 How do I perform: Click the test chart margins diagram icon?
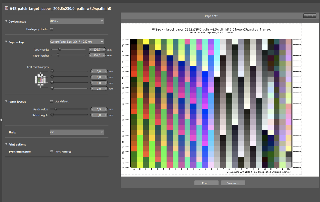(x=41, y=80)
